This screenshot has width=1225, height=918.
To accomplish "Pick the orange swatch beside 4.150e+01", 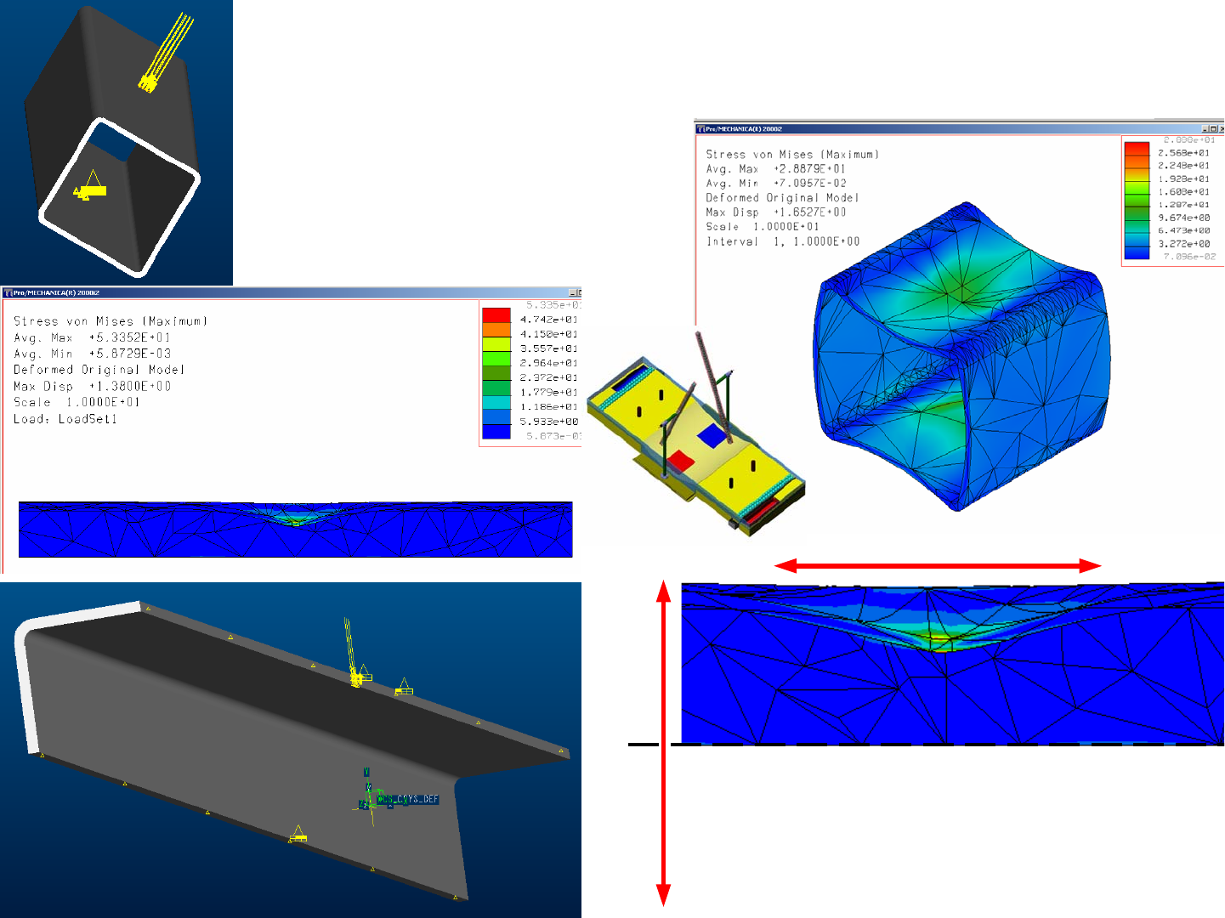I will point(496,330).
